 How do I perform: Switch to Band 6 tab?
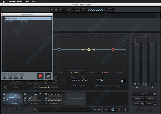point(90,72)
